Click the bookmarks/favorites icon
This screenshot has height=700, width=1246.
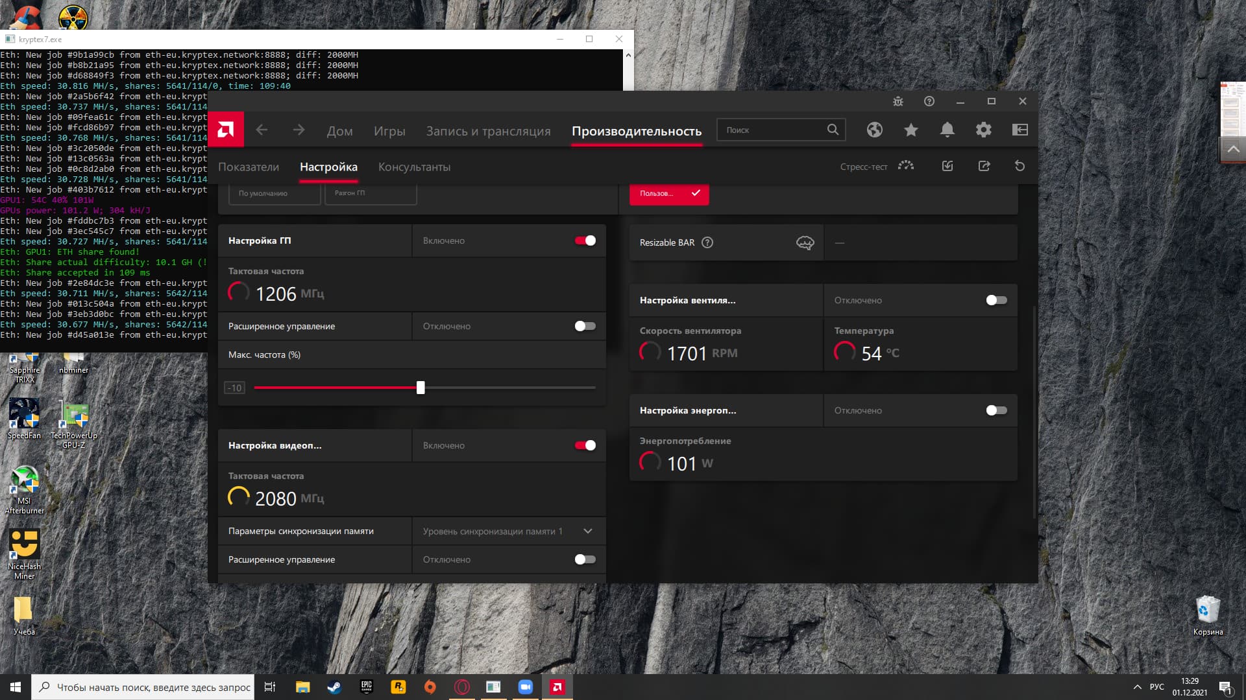910,129
